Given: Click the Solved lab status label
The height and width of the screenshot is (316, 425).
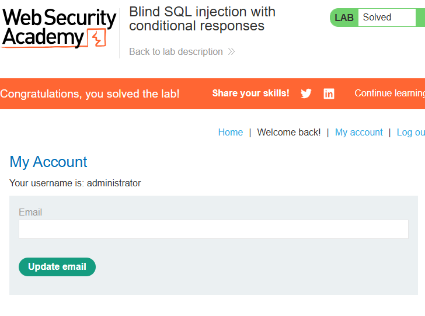Looking at the screenshot, I should pyautogui.click(x=377, y=18).
